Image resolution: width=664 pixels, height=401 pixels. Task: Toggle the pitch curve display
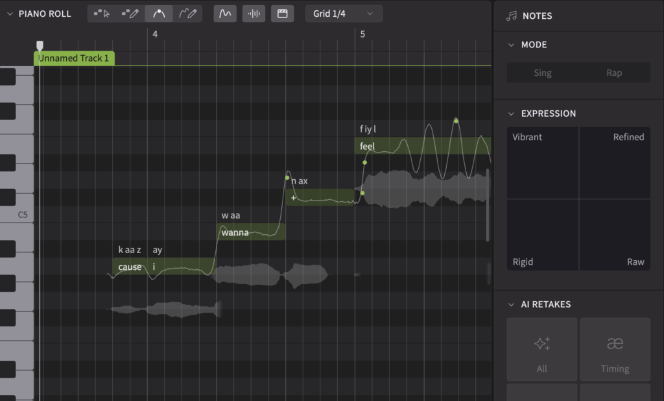point(225,14)
